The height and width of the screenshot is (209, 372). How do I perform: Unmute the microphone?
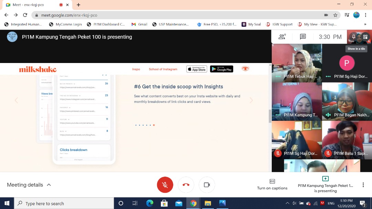coord(165,185)
